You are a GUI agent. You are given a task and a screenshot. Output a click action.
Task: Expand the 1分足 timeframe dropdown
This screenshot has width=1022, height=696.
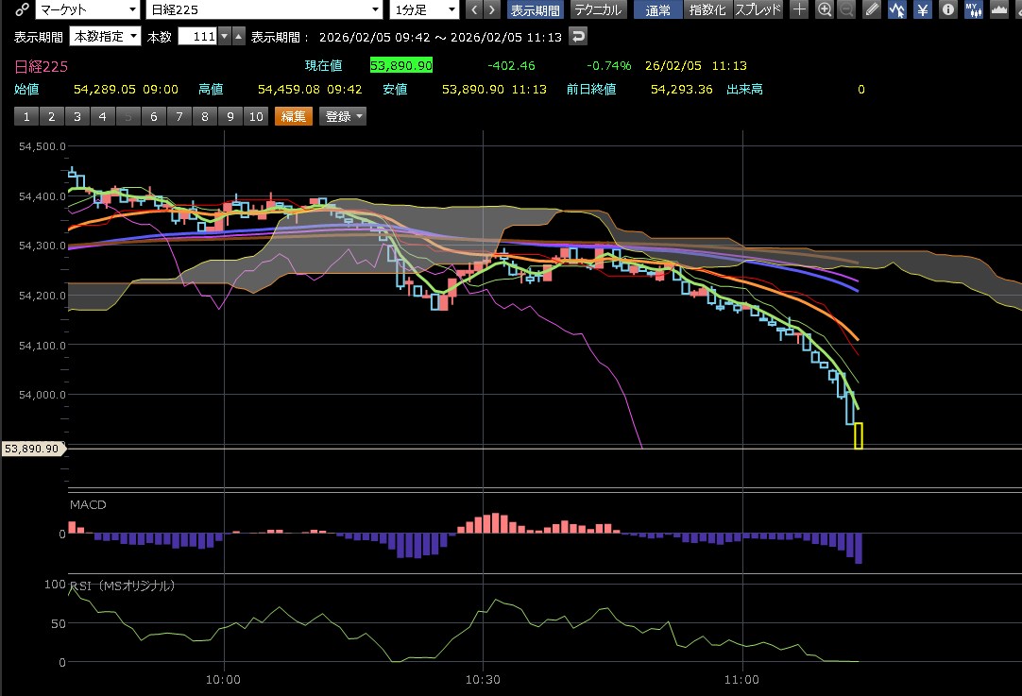(x=424, y=10)
